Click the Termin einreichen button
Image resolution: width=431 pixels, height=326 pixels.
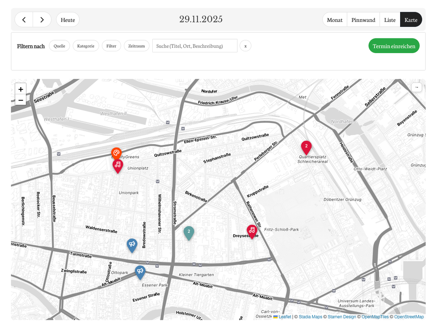pyautogui.click(x=394, y=46)
